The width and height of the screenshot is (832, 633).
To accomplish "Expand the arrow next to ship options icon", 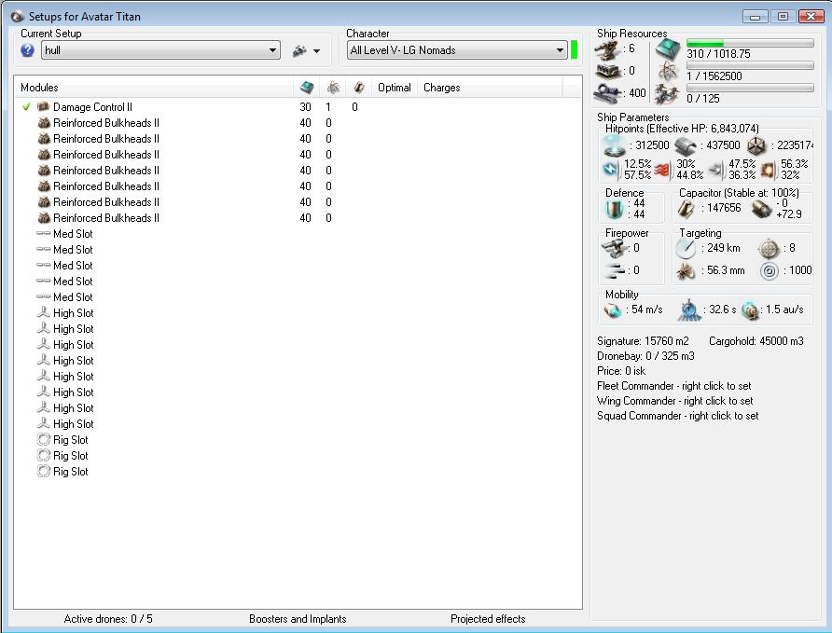I will pyautogui.click(x=317, y=51).
